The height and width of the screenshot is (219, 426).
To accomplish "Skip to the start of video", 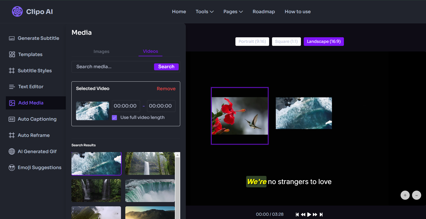I will pos(297,214).
